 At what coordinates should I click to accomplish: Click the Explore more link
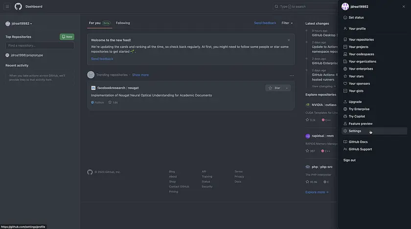pyautogui.click(x=317, y=192)
